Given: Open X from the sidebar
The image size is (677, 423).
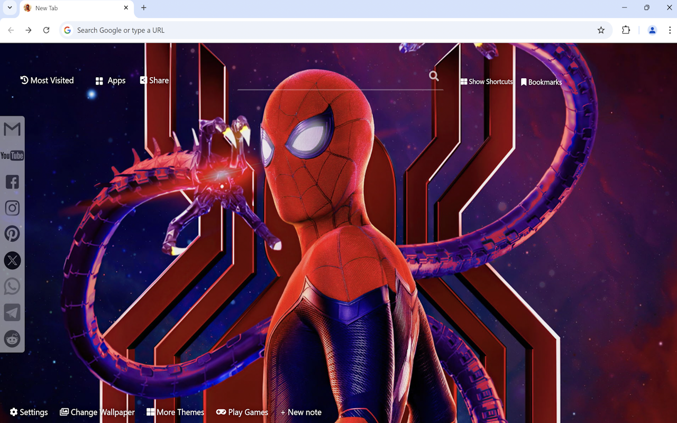Looking at the screenshot, I should 12,260.
